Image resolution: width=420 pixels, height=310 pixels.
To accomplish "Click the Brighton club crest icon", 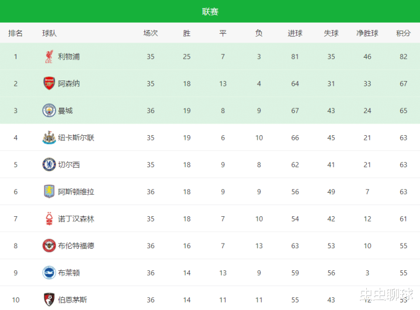I will (49, 273).
